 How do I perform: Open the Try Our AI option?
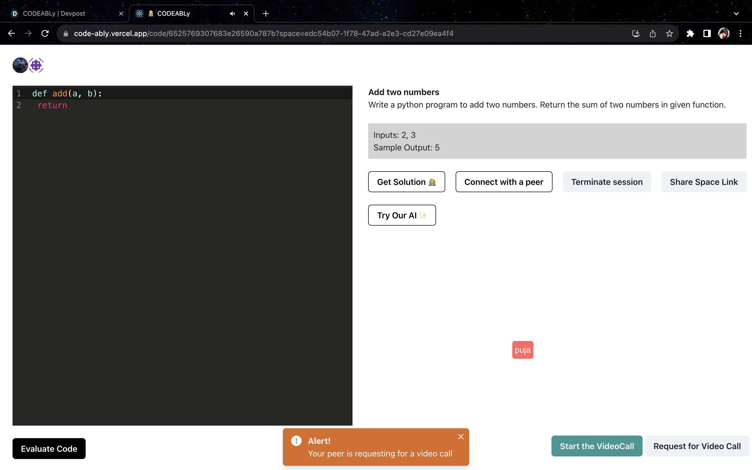402,215
